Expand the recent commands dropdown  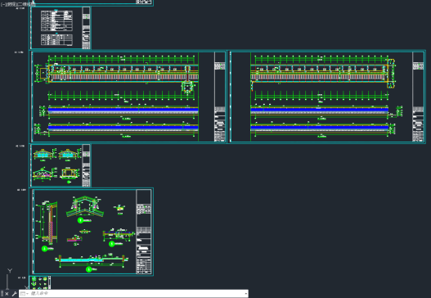pos(24,294)
